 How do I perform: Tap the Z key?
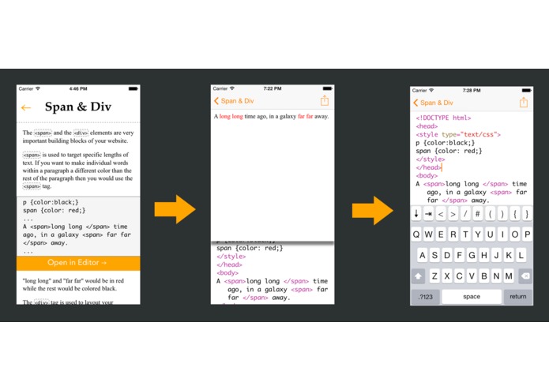click(434, 276)
